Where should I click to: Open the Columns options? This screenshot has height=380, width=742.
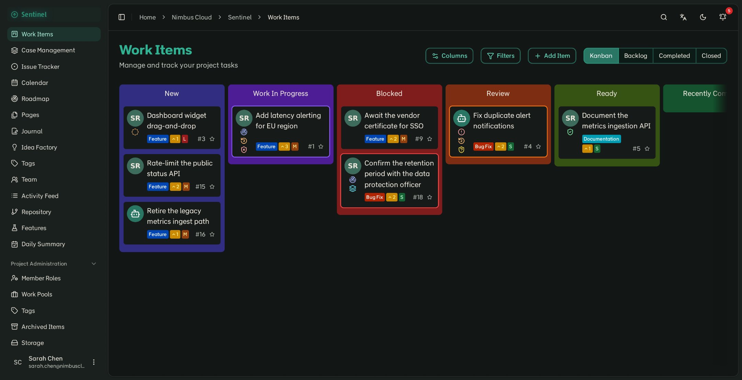coord(449,56)
